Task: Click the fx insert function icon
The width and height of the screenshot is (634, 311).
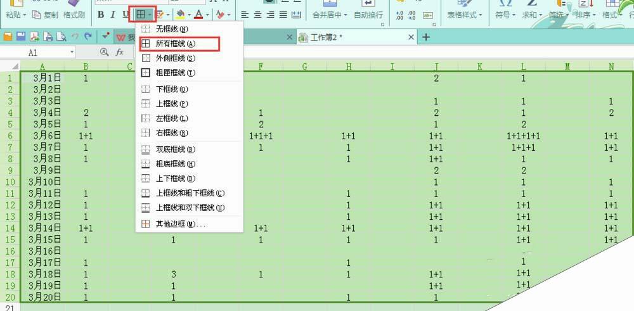Action: coord(120,52)
